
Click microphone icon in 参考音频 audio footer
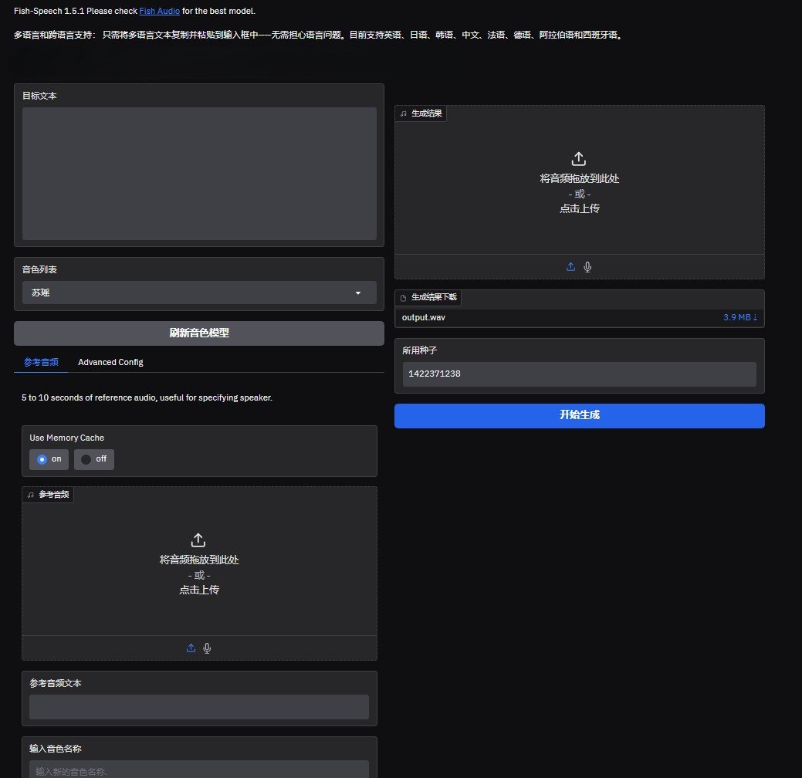(207, 648)
